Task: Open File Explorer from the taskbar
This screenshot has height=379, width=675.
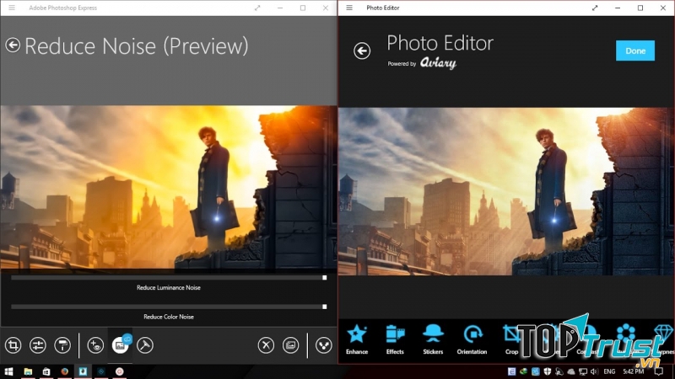Action: pyautogui.click(x=28, y=371)
